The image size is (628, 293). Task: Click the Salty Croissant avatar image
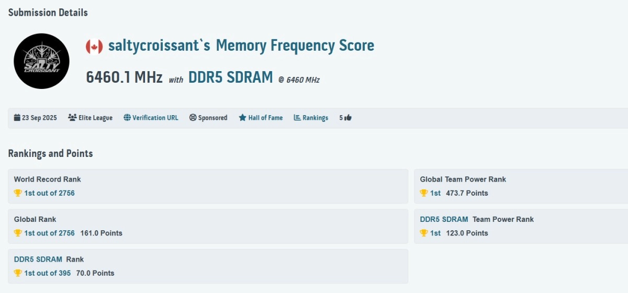[x=41, y=61]
